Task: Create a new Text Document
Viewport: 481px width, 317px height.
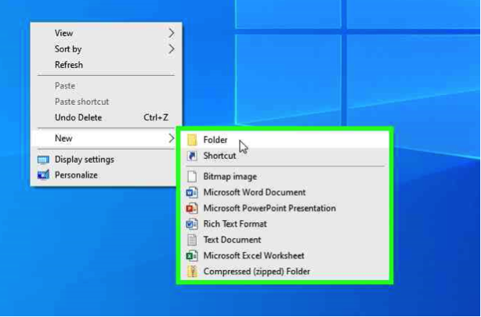Action: tap(232, 240)
